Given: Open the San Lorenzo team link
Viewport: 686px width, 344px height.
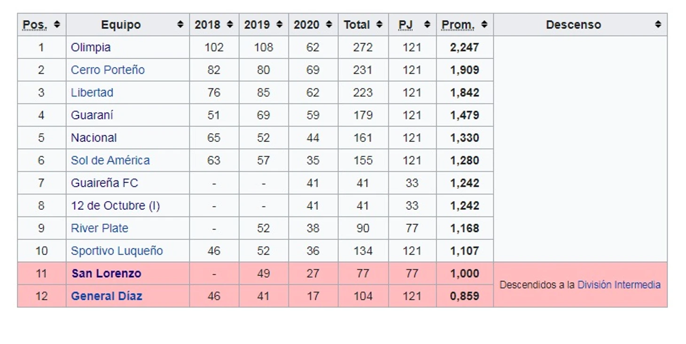Looking at the screenshot, I should (106, 274).
